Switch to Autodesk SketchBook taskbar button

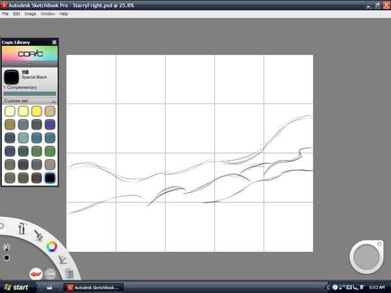coord(93,287)
